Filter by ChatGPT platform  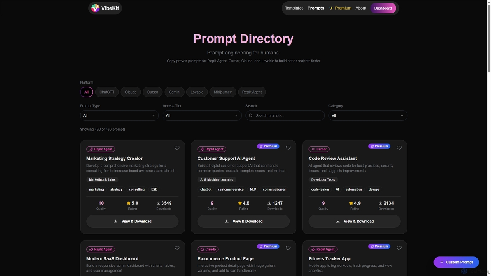coord(107,92)
